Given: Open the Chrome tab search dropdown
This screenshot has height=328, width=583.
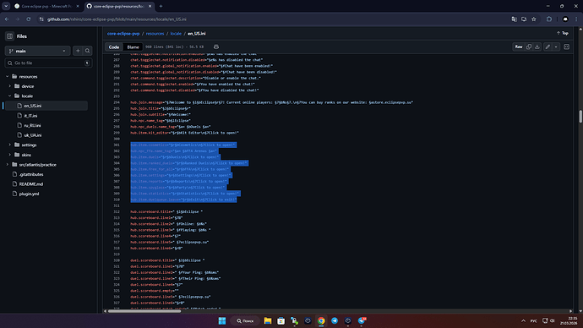Looking at the screenshot, I should 6,6.
